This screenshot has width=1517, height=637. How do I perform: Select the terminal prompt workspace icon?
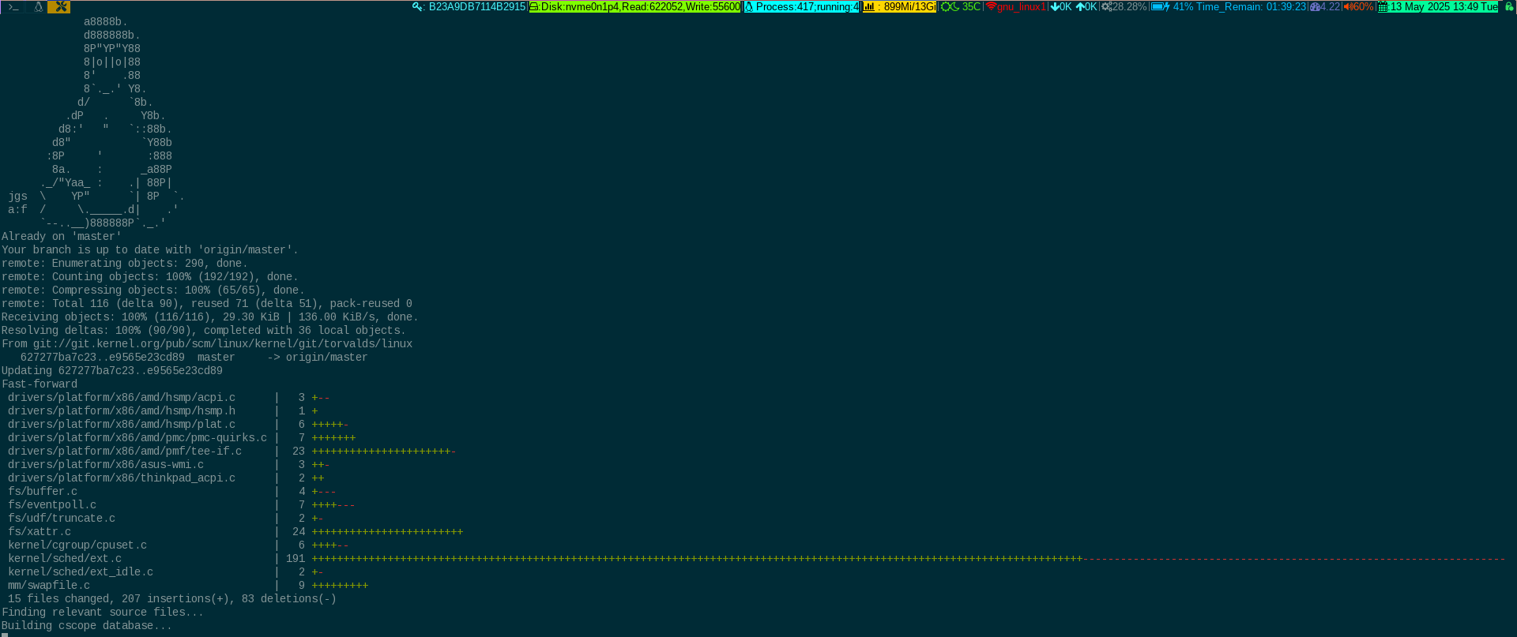pyautogui.click(x=13, y=6)
